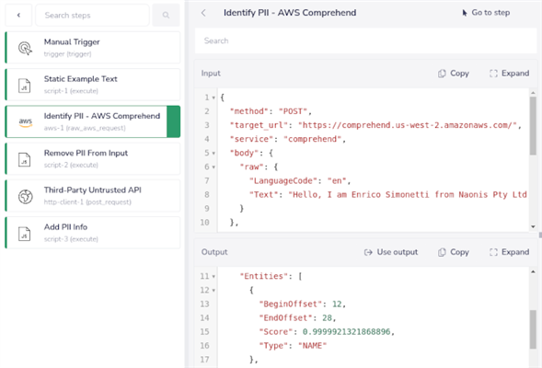Click the "Type": "NAME" line

click(x=293, y=346)
